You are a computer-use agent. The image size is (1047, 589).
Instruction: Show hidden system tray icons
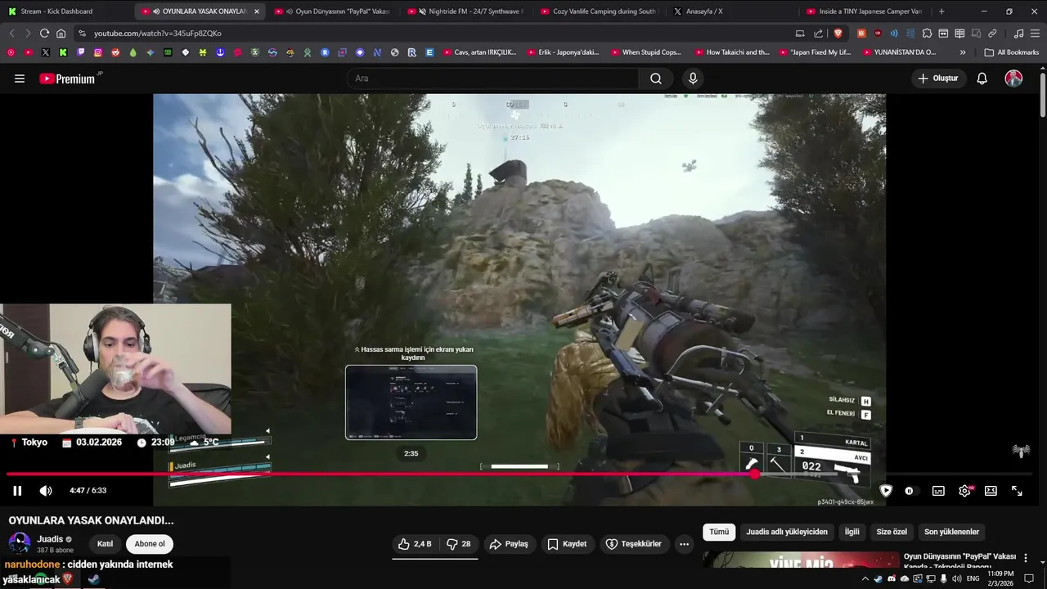pos(865,578)
